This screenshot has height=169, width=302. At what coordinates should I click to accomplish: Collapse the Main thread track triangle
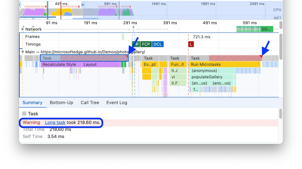(x=23, y=52)
